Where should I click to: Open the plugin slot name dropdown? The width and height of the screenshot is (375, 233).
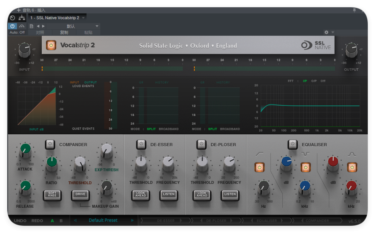tap(57, 18)
